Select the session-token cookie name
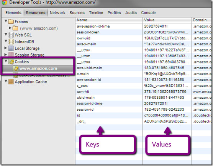This screenshot has height=166, width=213. 88,32
